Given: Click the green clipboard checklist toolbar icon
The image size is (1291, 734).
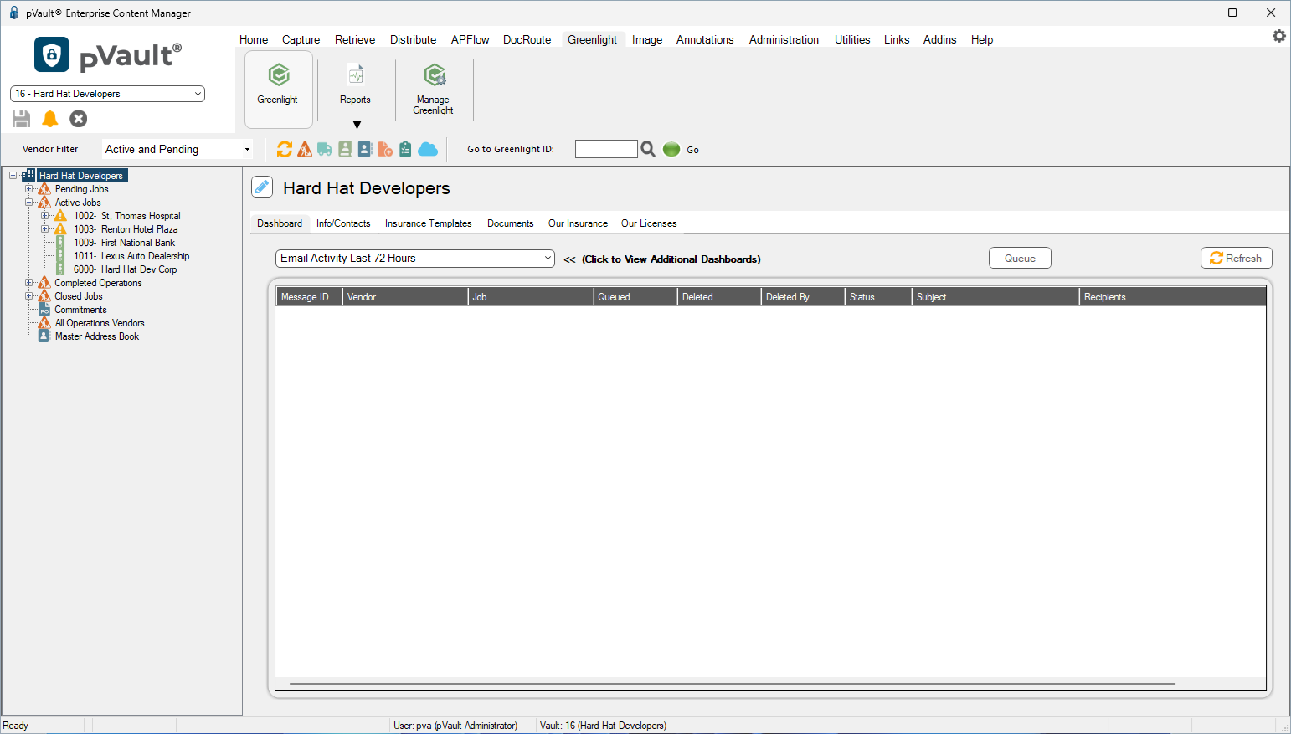Looking at the screenshot, I should (x=405, y=149).
